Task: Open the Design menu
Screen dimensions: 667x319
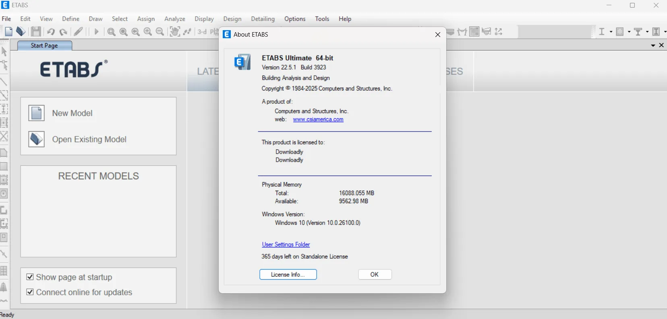Action: click(232, 19)
